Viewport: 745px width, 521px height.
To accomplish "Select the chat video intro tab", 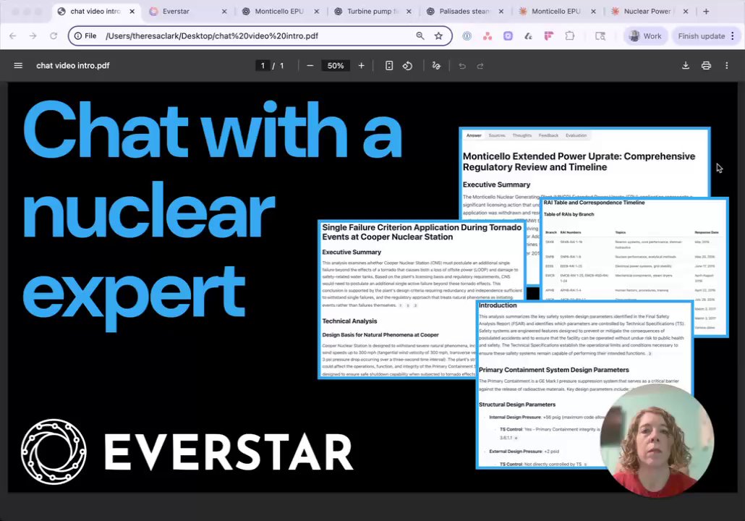I will (x=95, y=12).
